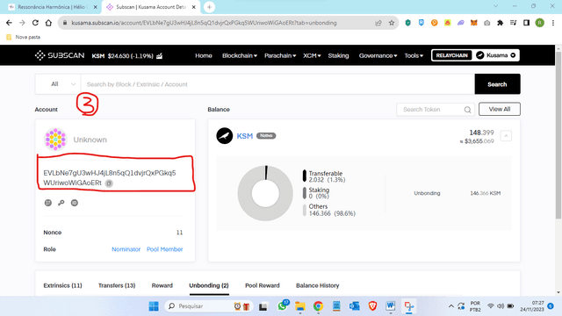Click the Subscan logo
Image resolution: width=562 pixels, height=316 pixels.
pos(60,55)
